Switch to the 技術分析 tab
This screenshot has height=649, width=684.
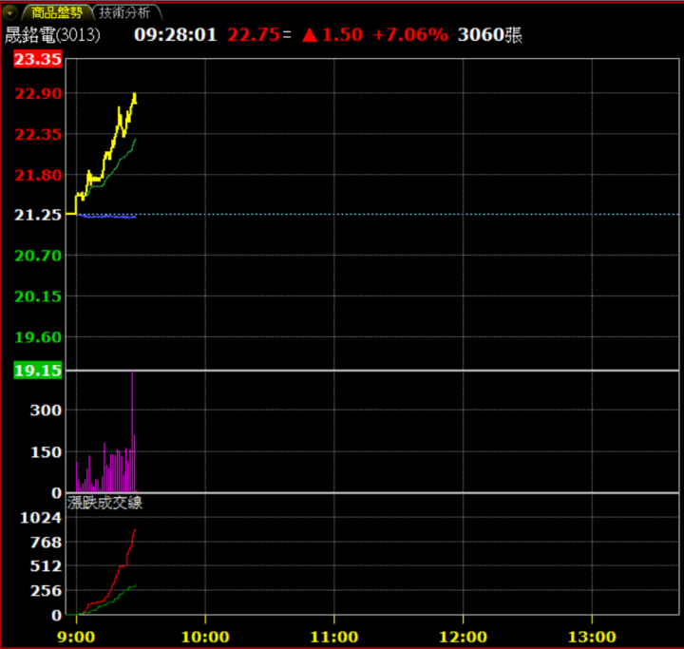(124, 12)
